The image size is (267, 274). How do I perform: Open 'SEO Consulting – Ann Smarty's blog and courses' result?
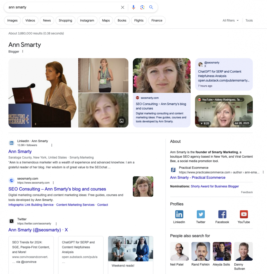(x=57, y=189)
